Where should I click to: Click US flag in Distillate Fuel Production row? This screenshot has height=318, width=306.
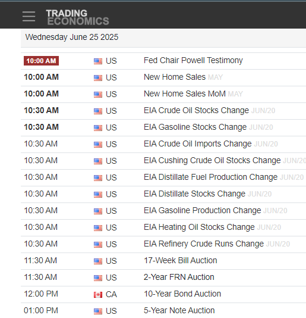tap(98, 177)
